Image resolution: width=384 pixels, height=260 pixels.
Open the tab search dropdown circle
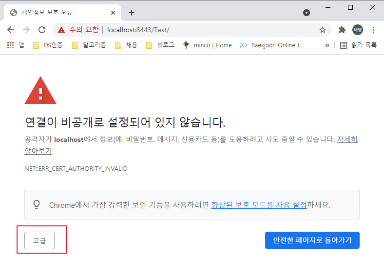point(307,13)
